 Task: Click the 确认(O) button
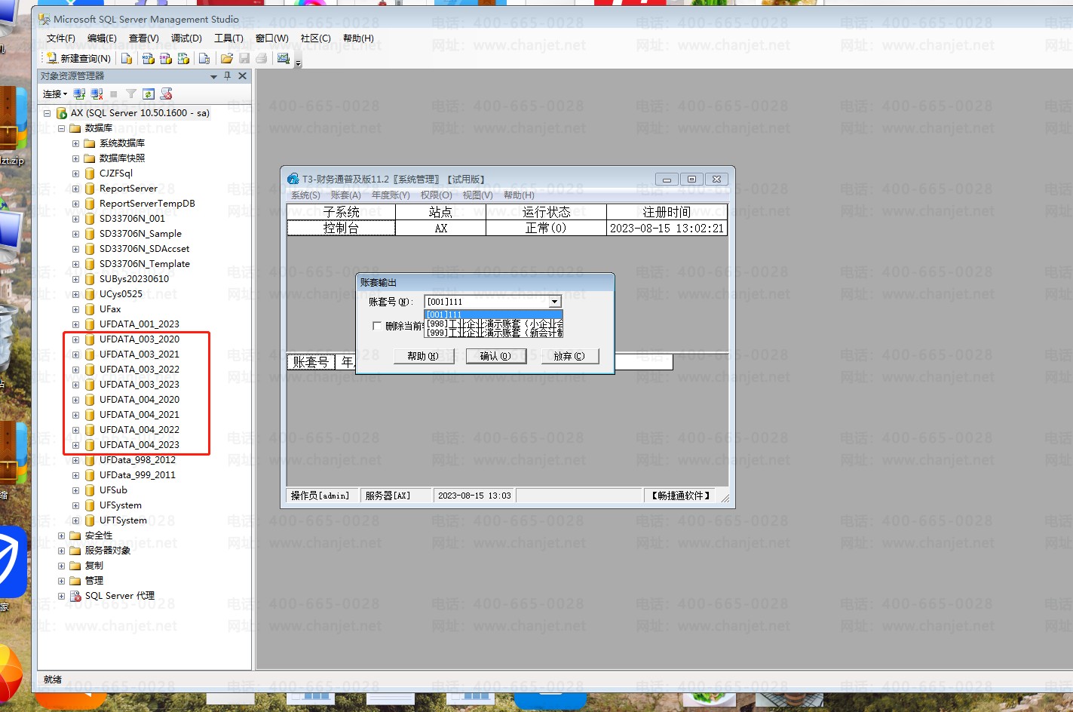pyautogui.click(x=495, y=356)
